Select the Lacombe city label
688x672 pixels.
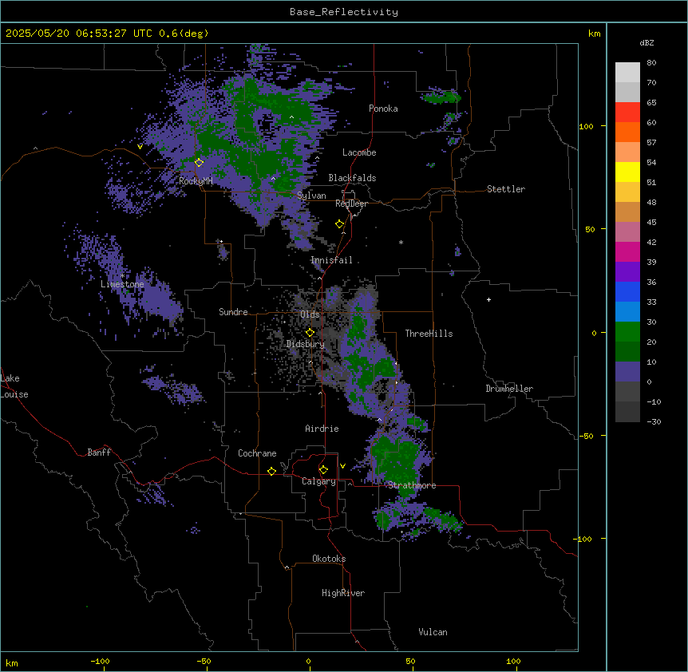[x=359, y=152]
